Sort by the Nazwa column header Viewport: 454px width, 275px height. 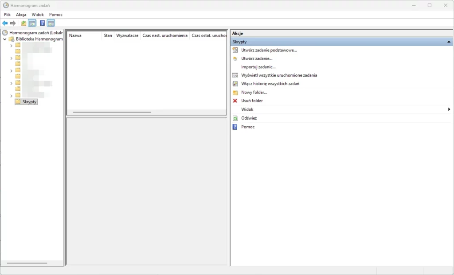click(x=85, y=35)
